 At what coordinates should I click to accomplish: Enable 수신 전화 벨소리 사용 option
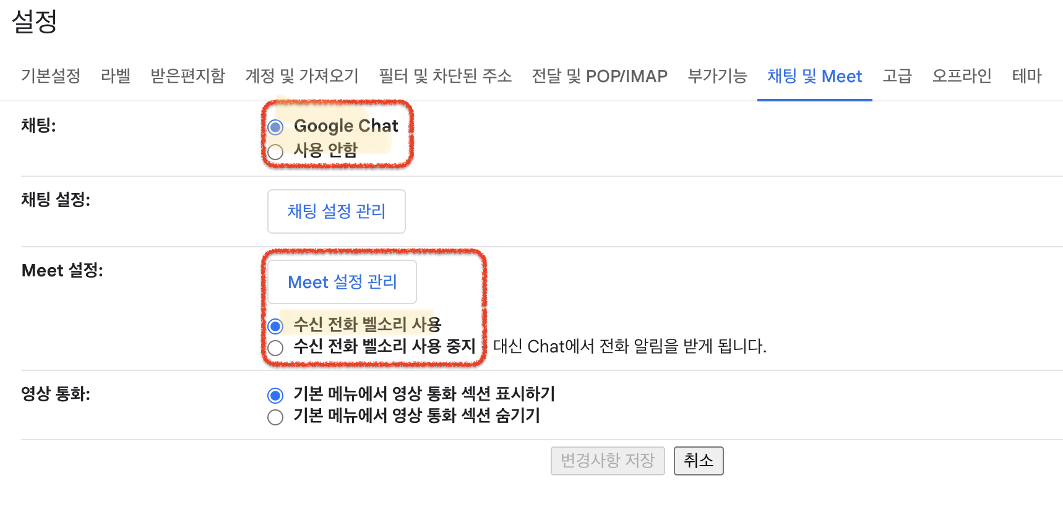275,326
